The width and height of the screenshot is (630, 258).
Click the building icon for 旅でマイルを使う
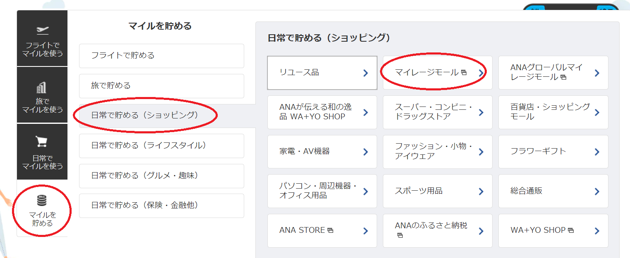(42, 88)
